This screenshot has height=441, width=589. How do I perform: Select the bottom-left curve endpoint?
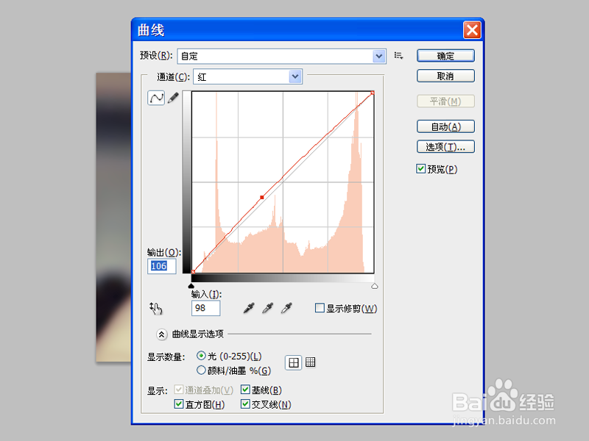193,271
